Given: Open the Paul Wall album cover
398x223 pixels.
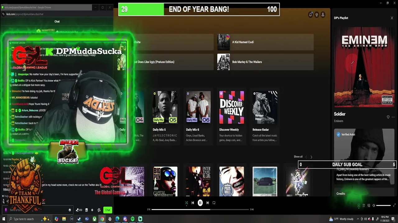Looking at the screenshot, I should 232,181.
